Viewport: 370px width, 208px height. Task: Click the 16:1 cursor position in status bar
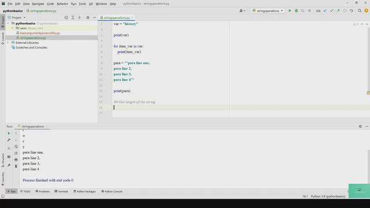305,196
